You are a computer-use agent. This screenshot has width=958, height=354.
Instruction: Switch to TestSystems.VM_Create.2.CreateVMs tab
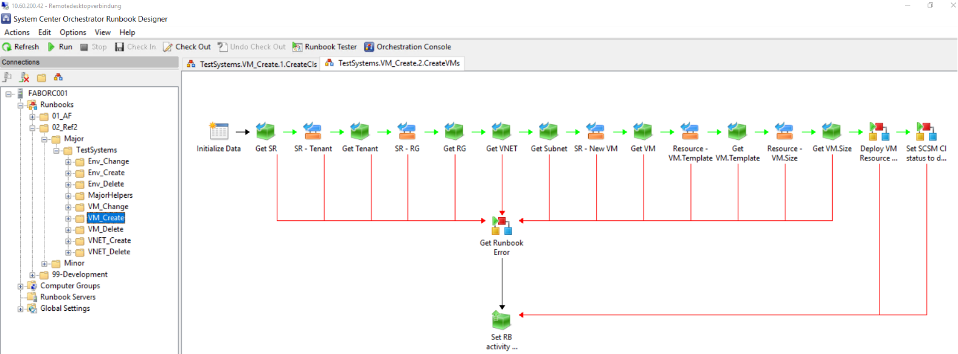(x=393, y=63)
